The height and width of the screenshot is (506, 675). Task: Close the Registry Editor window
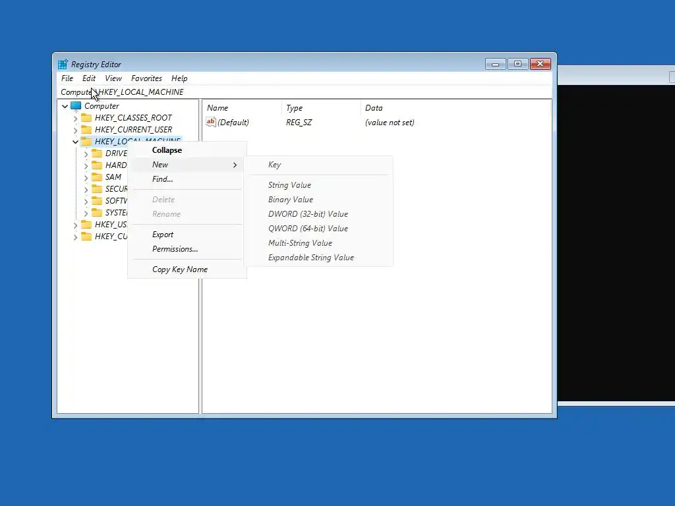tap(541, 64)
